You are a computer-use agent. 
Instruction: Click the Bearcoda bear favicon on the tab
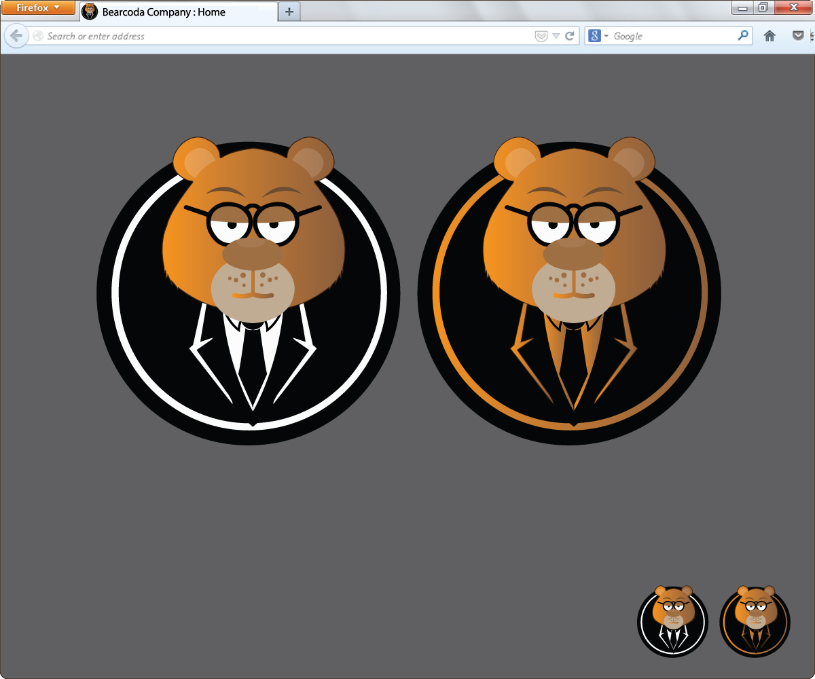(90, 12)
